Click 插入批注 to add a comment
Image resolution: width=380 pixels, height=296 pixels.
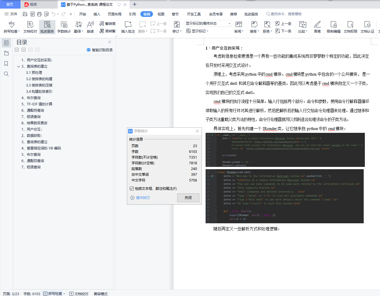tap(128, 27)
